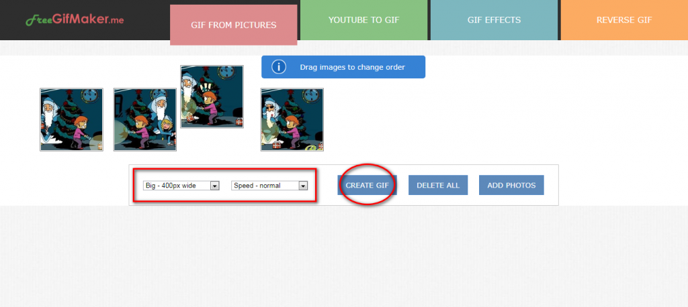Screen dimensions: 688x307
Task: Click the CREATE GIF button
Action: (367, 185)
